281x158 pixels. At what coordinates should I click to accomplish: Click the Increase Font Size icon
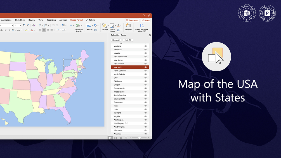coord(24,25)
